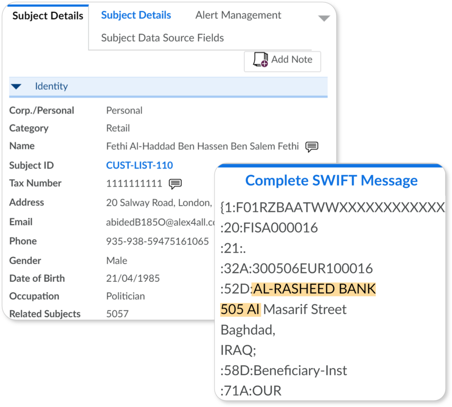Click the Phone number 935-938-59475161065

(158, 241)
